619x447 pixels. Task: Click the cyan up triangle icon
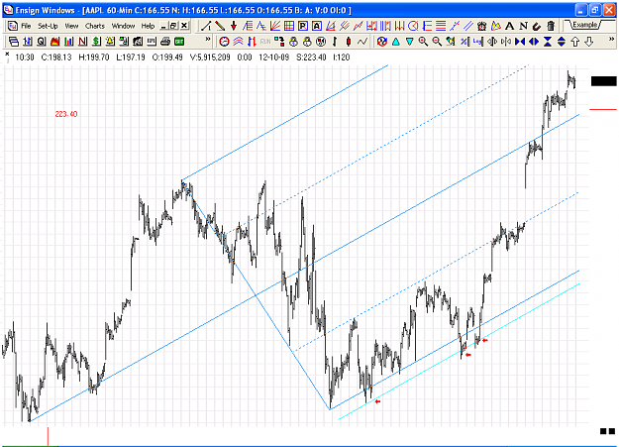[395, 41]
